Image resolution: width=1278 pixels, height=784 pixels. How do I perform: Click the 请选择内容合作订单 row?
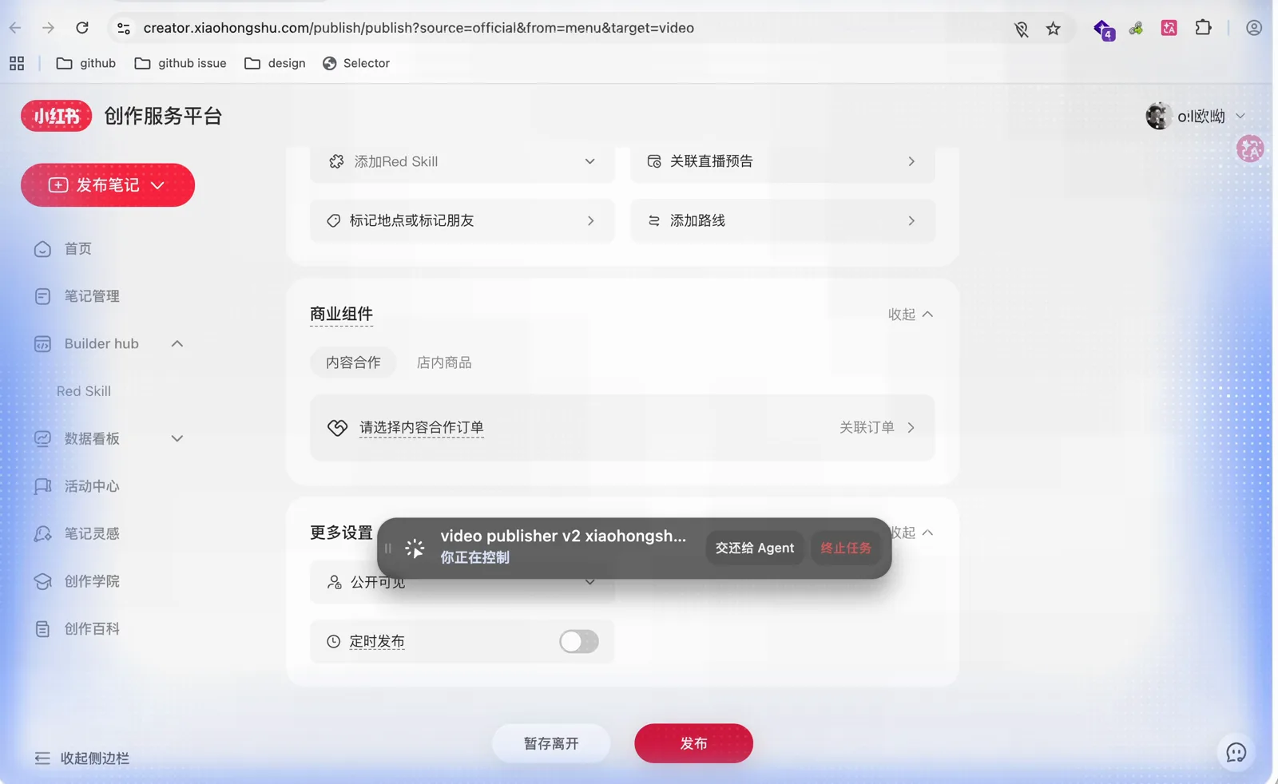coord(622,428)
